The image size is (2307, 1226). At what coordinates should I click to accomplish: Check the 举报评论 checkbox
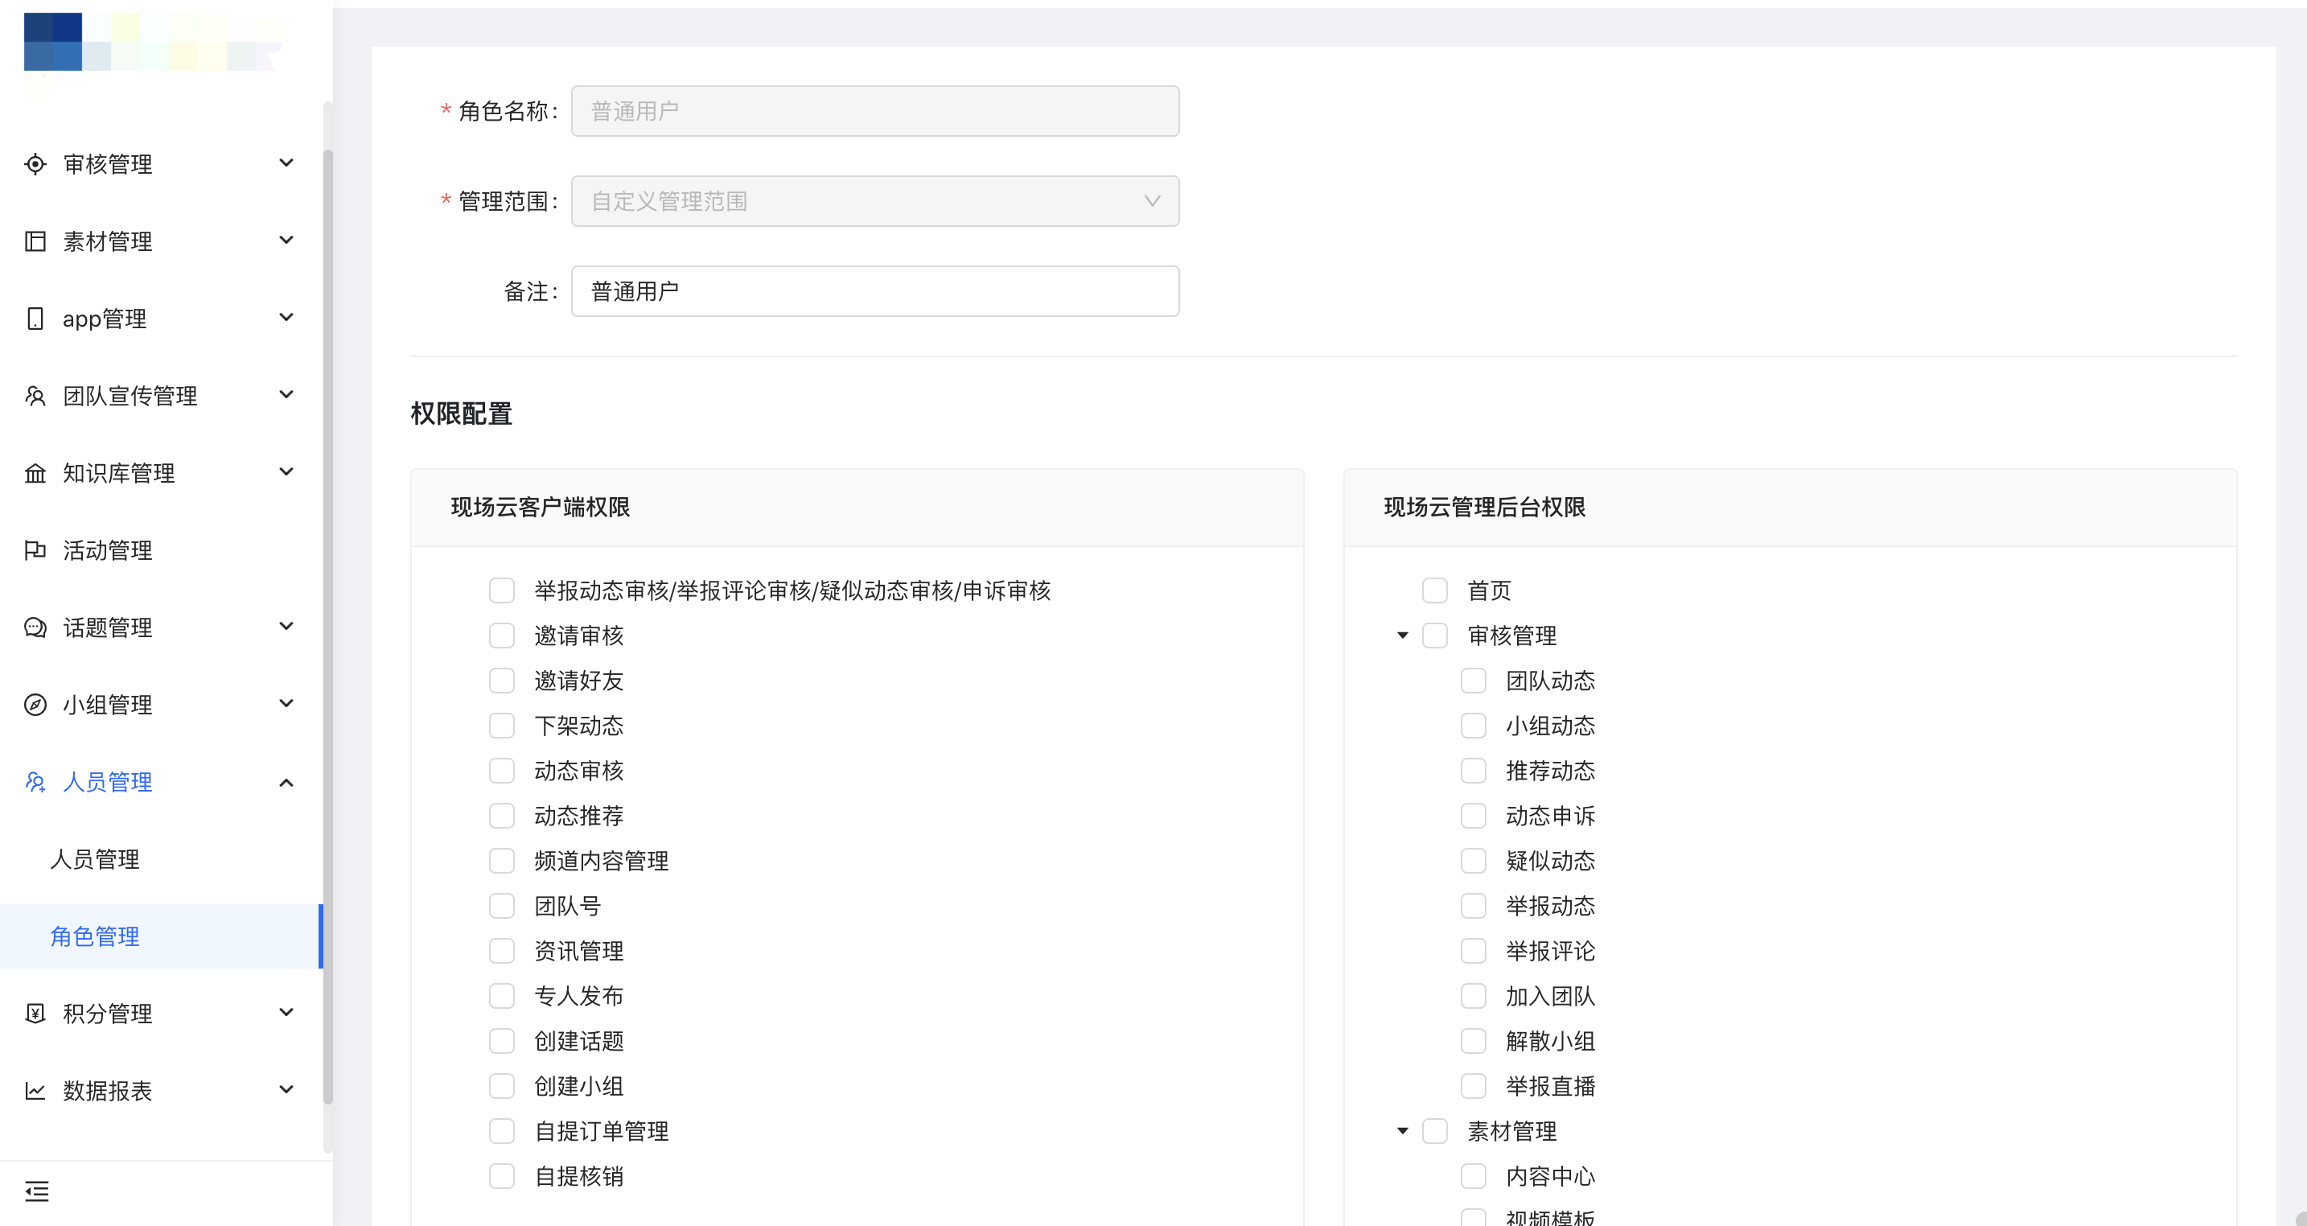tap(1473, 951)
